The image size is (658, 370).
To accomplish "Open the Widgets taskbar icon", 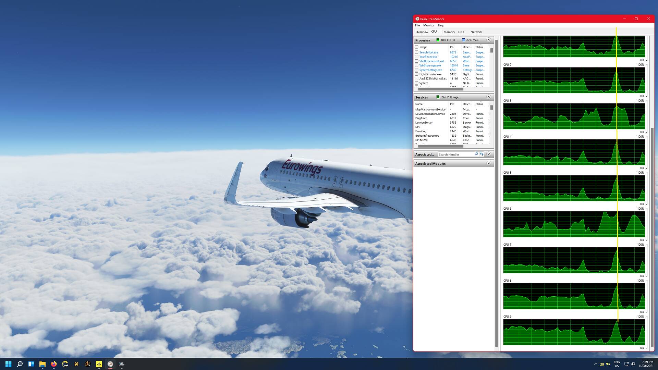I will [31, 364].
